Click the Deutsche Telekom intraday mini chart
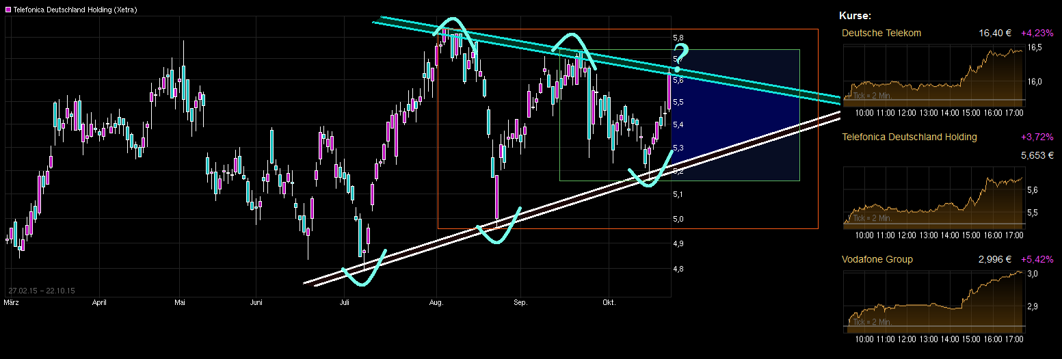1062x359 pixels. click(x=933, y=74)
